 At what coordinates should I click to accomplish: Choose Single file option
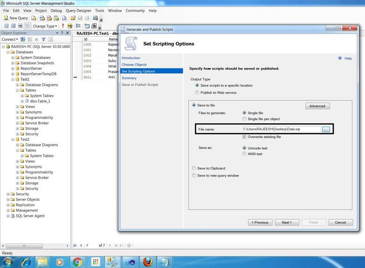coord(244,113)
